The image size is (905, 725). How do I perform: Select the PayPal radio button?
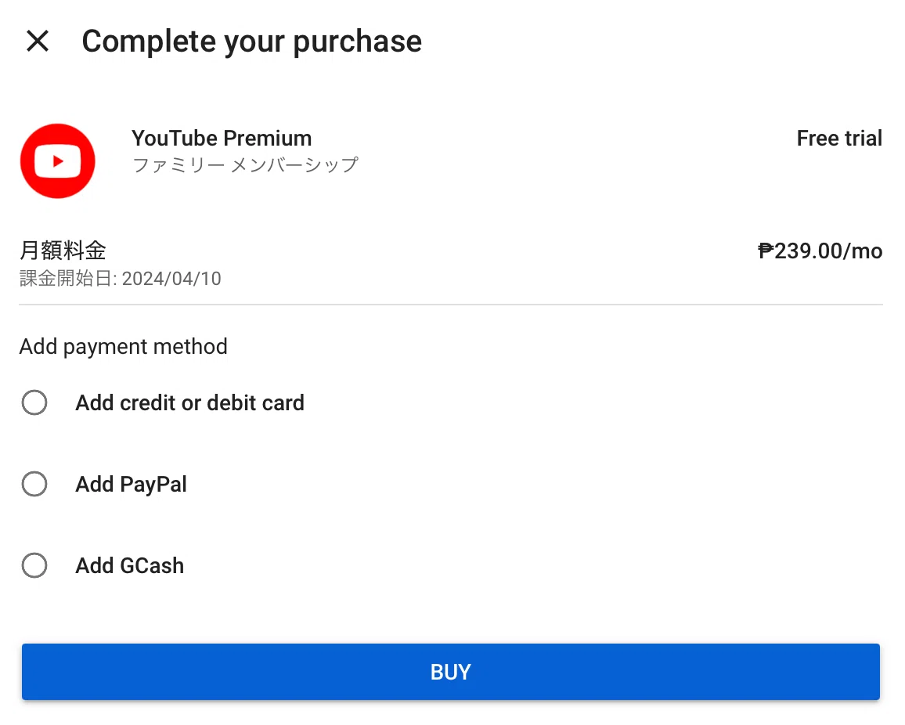pyautogui.click(x=34, y=484)
